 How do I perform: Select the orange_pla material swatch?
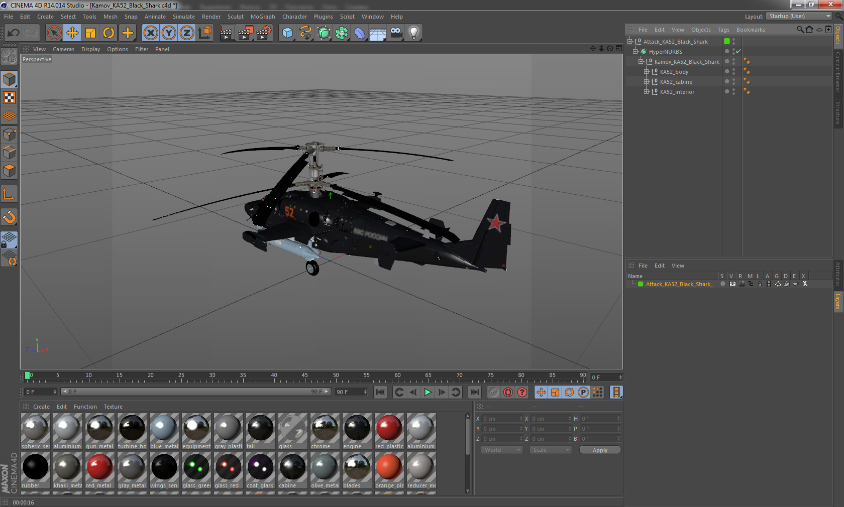[389, 470]
